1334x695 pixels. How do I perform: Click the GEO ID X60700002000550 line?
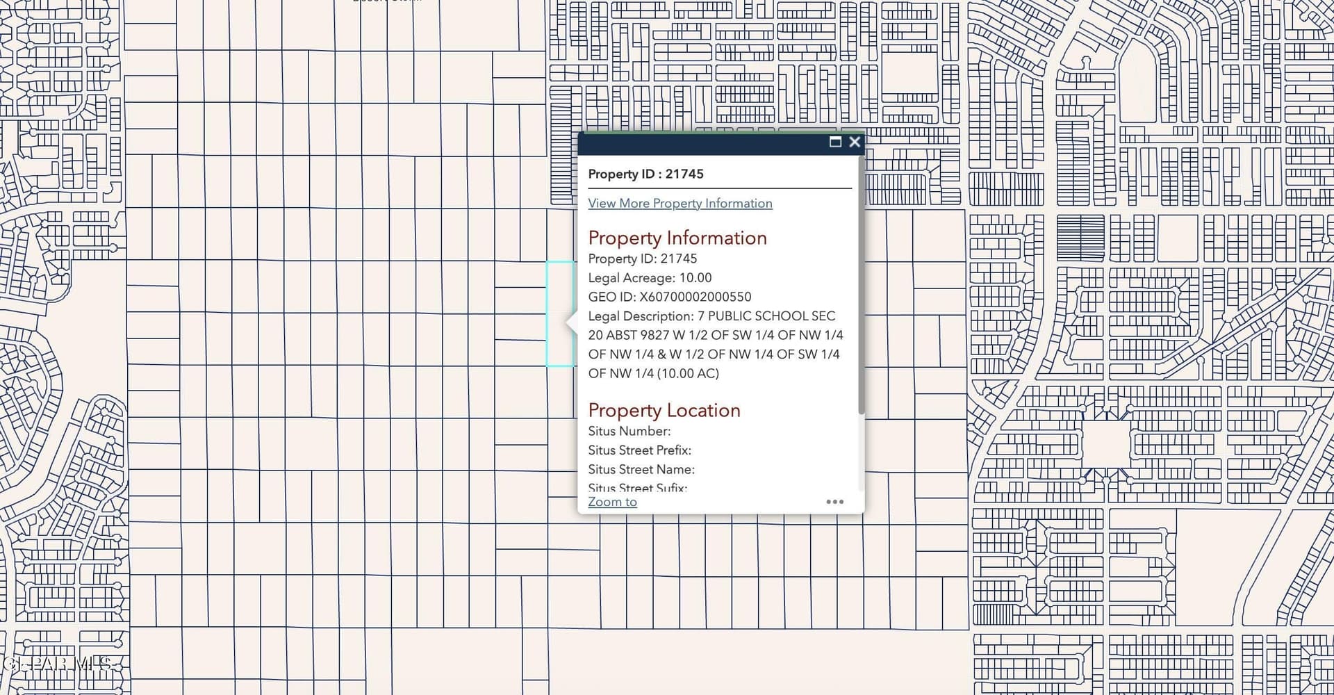tap(669, 297)
